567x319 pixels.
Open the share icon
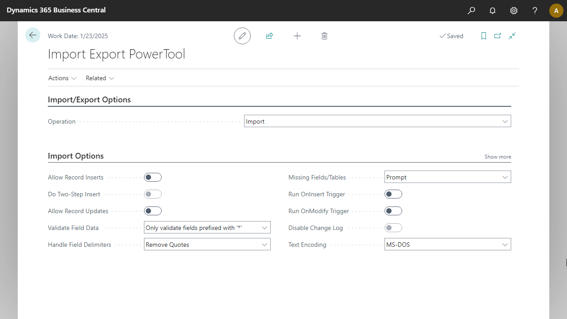pyautogui.click(x=269, y=36)
